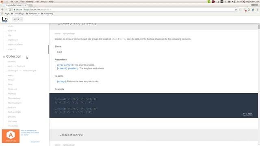
Task: Select flatMapDeep in the Collection list
Action: coord(14,98)
